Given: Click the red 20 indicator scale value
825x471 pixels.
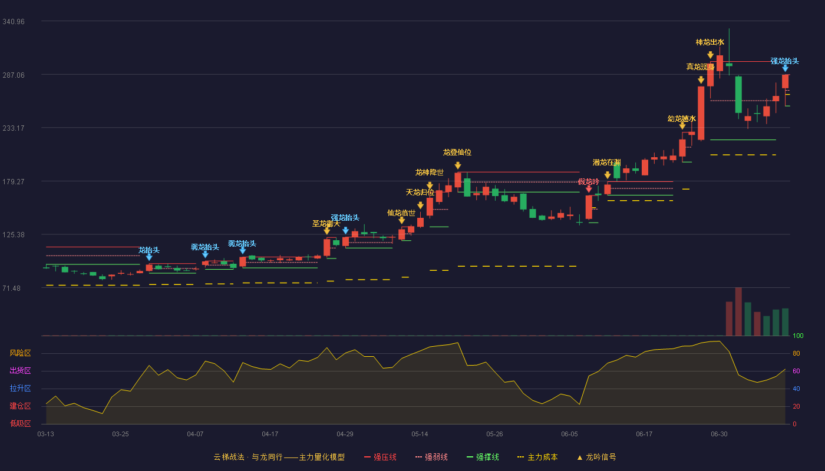Looking at the screenshot, I should click(x=796, y=406).
